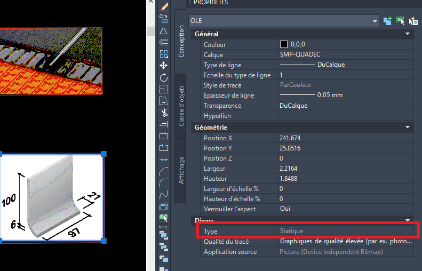Select the Explode tool box icon
The height and width of the screenshot is (271, 422).
(x=164, y=206)
